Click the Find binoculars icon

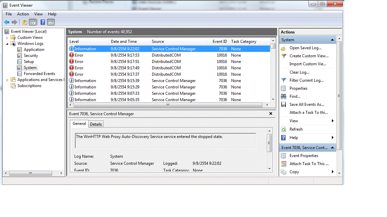(x=284, y=96)
